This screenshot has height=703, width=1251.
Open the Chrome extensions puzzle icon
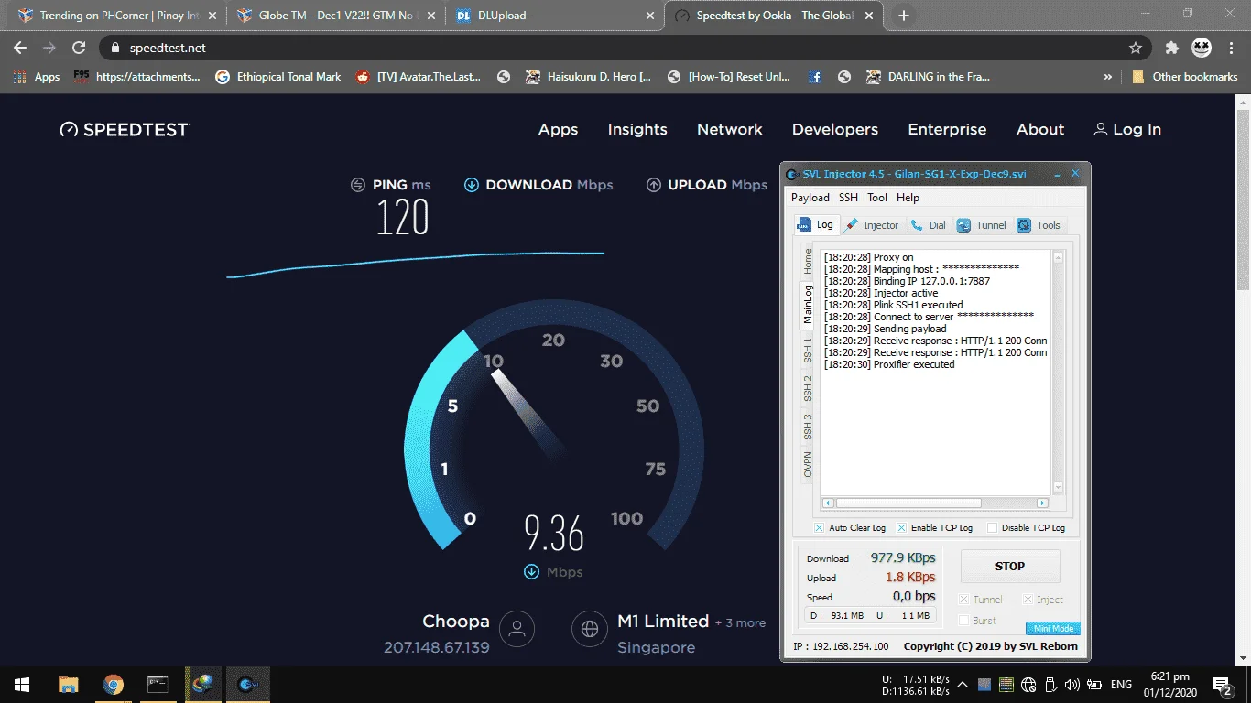(x=1171, y=48)
